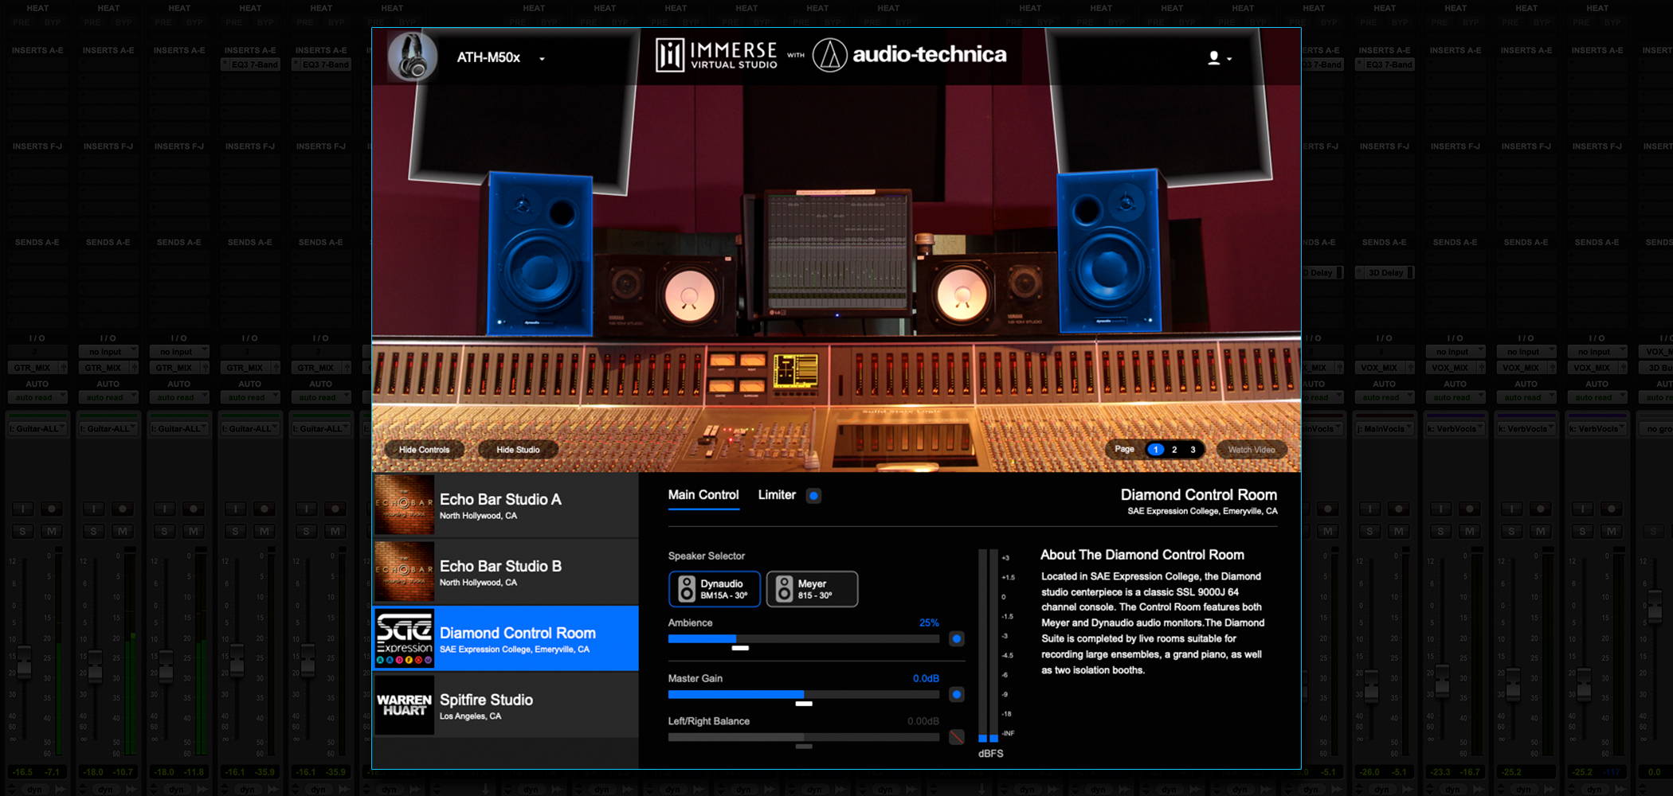Viewport: 1673px width, 796px height.
Task: Select the Meyer 815 speaker
Action: [813, 589]
